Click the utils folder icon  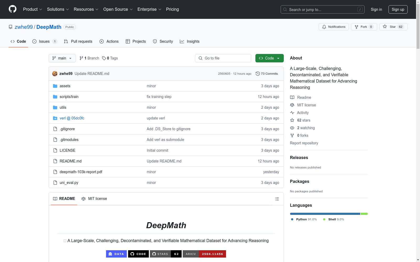pyautogui.click(x=55, y=107)
